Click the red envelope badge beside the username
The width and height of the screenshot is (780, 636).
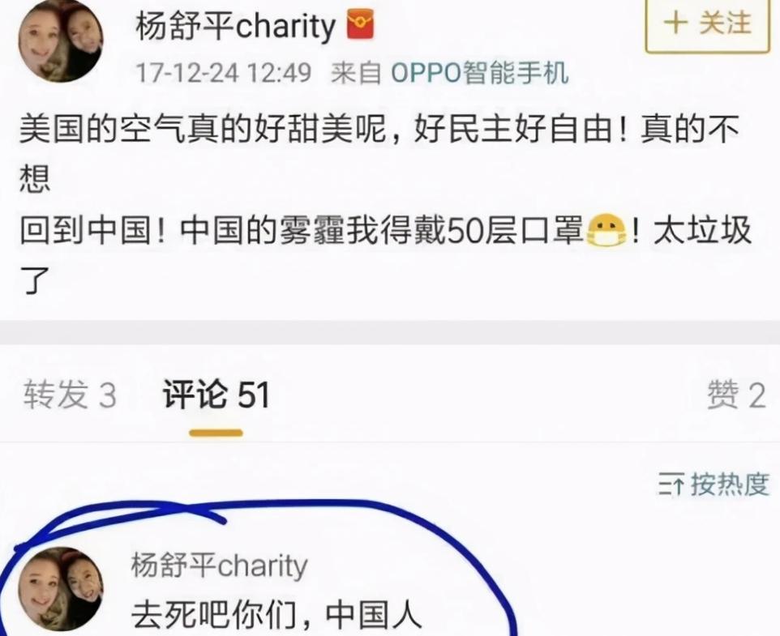(361, 25)
